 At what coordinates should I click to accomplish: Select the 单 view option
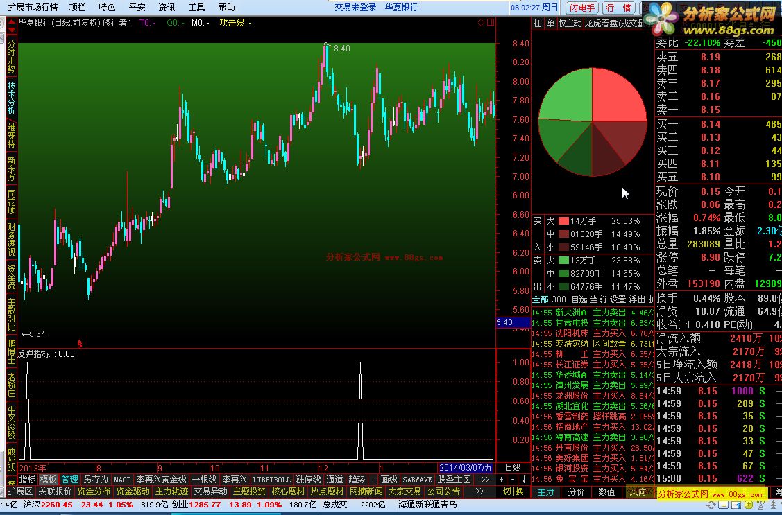pos(550,23)
